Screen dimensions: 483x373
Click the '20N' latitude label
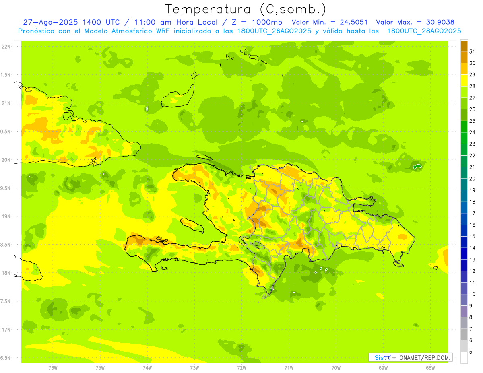[x=6, y=160]
